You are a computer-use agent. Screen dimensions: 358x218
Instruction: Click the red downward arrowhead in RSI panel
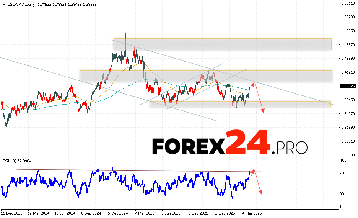click(x=261, y=192)
